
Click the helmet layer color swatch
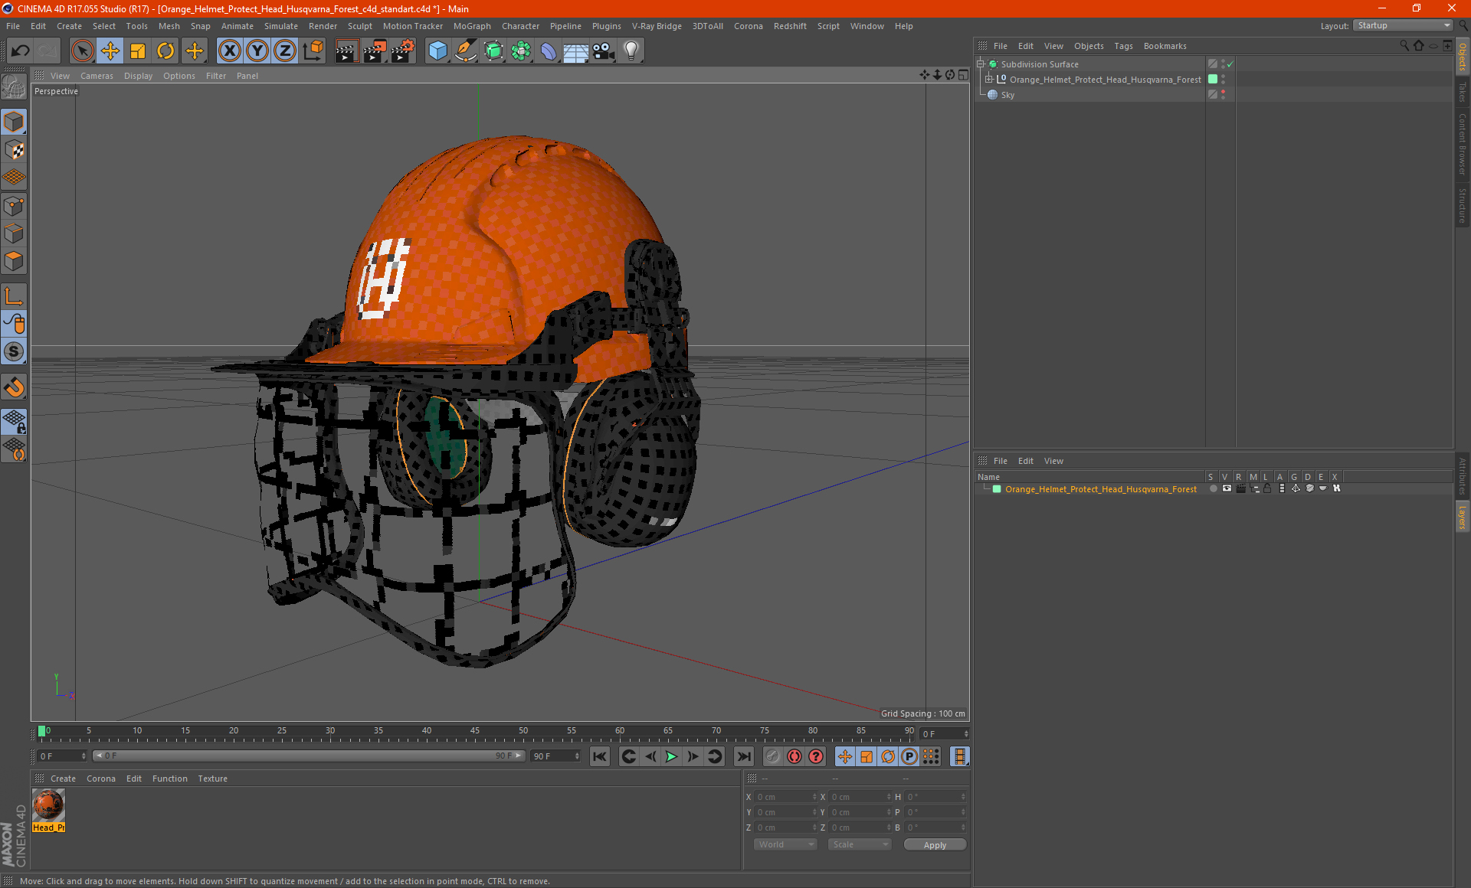point(997,488)
